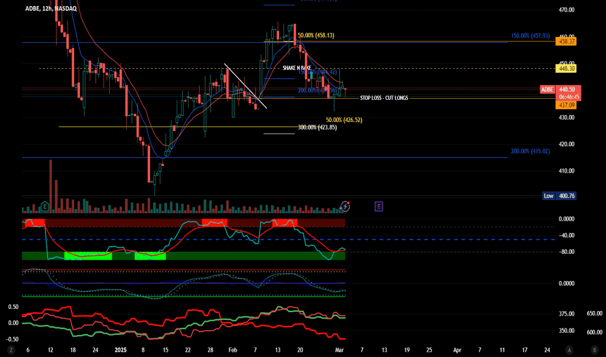Select the 300.00% (423.85) fib label
The height and width of the screenshot is (357, 606).
317,127
